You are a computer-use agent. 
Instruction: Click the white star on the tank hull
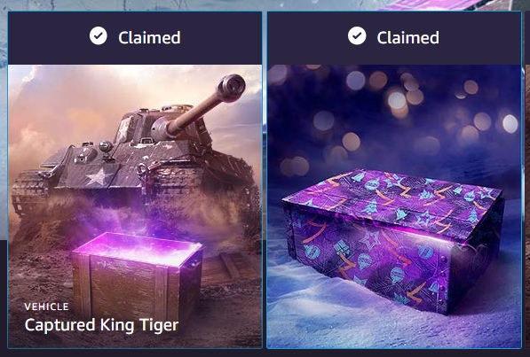99,177
